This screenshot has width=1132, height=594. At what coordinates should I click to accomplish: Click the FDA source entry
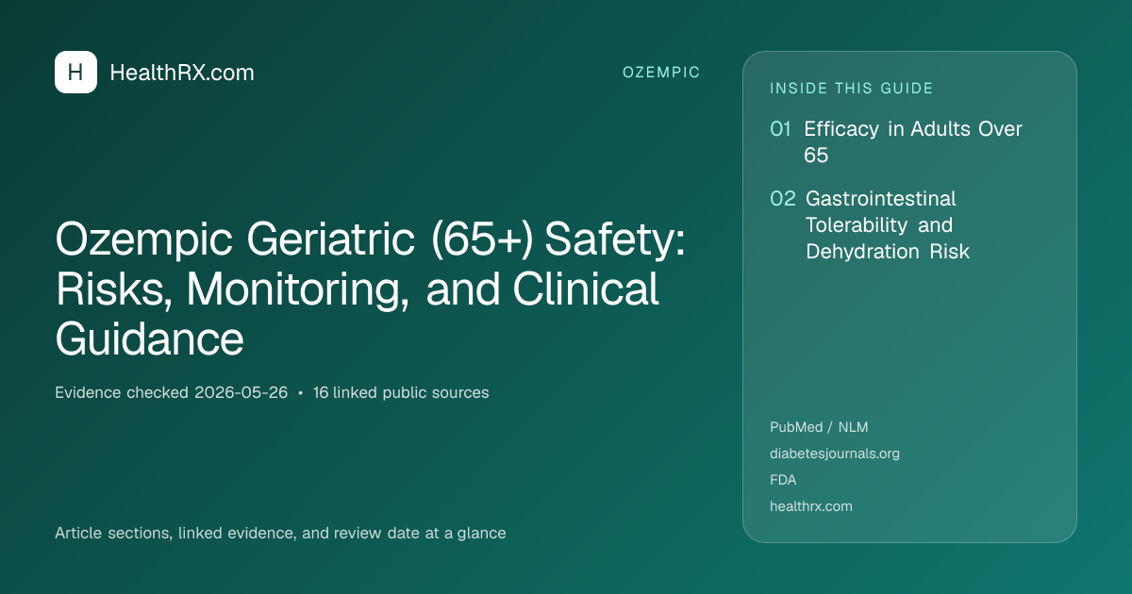point(783,480)
